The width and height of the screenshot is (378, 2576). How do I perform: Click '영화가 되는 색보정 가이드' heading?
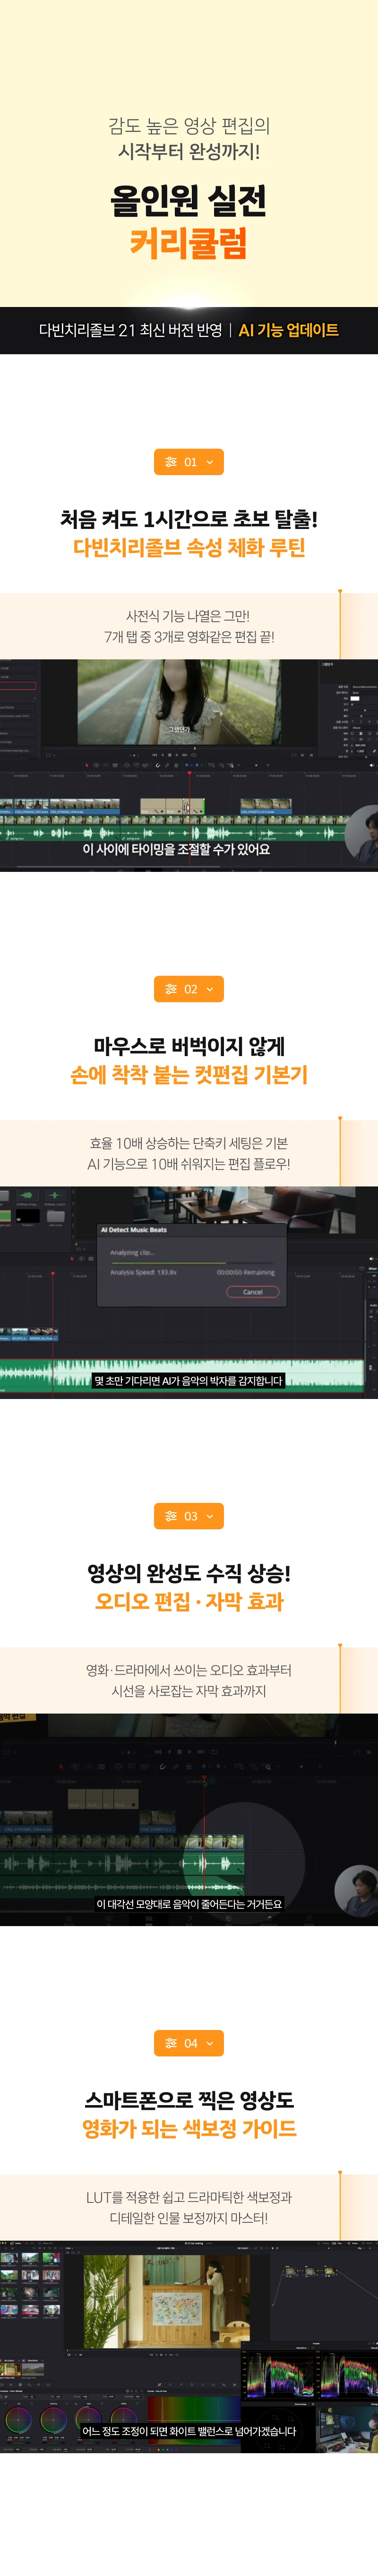(189, 2129)
